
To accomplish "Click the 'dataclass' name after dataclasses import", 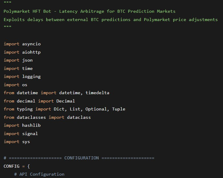I will pos(79,117).
